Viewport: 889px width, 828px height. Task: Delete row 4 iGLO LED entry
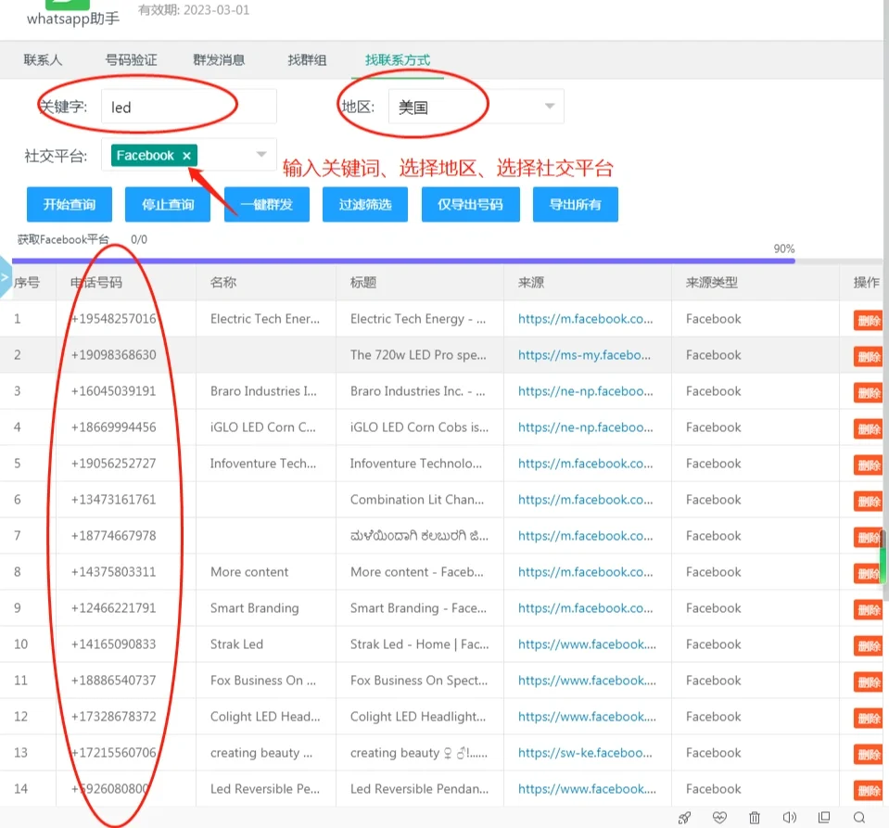[868, 428]
